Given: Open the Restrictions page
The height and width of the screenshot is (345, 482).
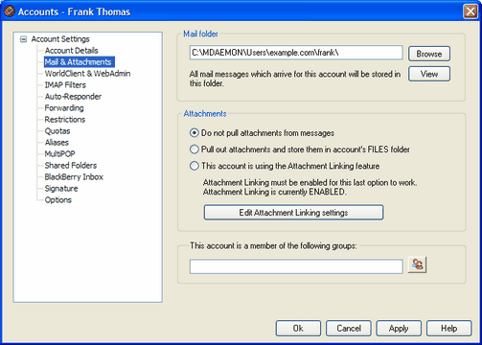Looking at the screenshot, I should 65,120.
